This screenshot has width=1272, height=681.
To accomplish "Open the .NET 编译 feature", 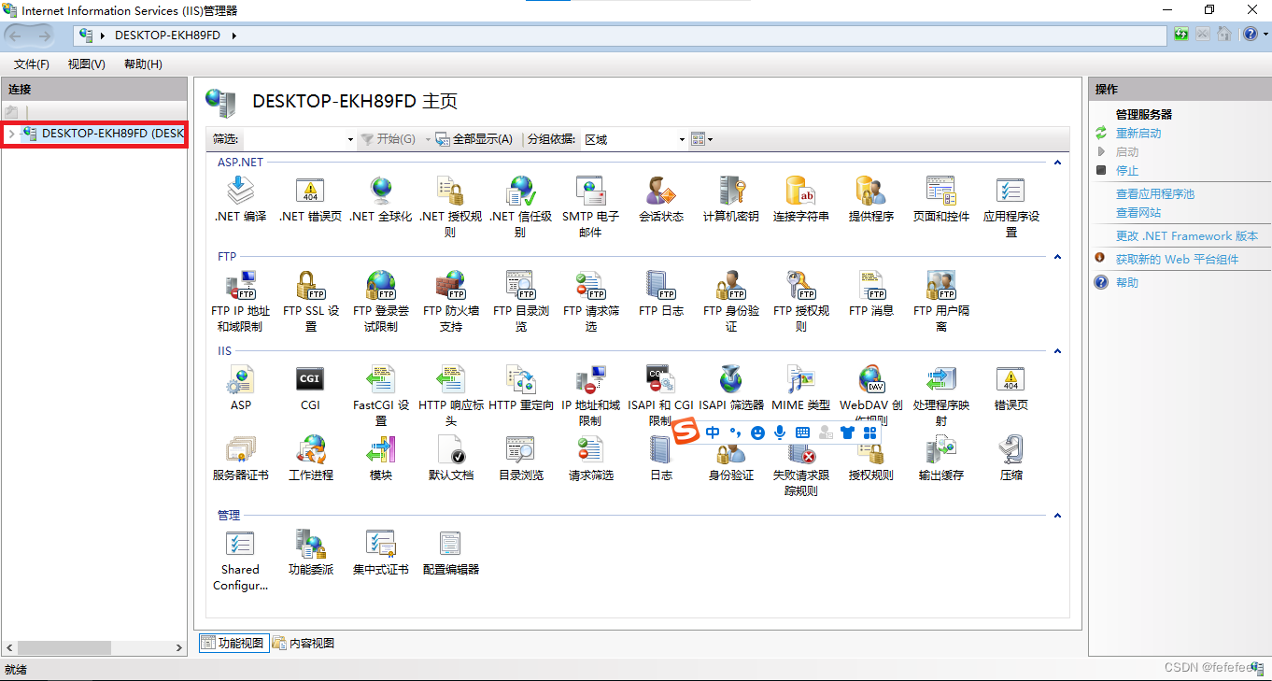I will tap(240, 200).
